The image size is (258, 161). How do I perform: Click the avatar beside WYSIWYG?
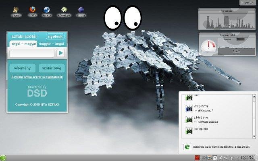click(x=189, y=108)
